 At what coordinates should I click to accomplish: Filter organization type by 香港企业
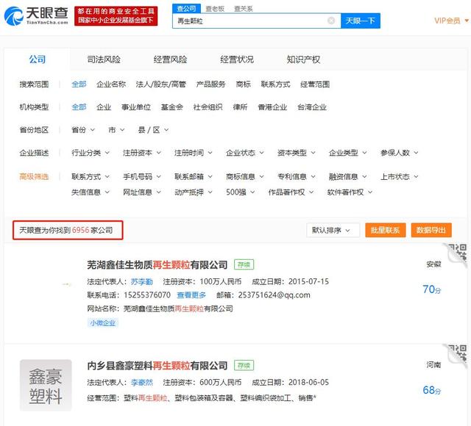tap(272, 107)
